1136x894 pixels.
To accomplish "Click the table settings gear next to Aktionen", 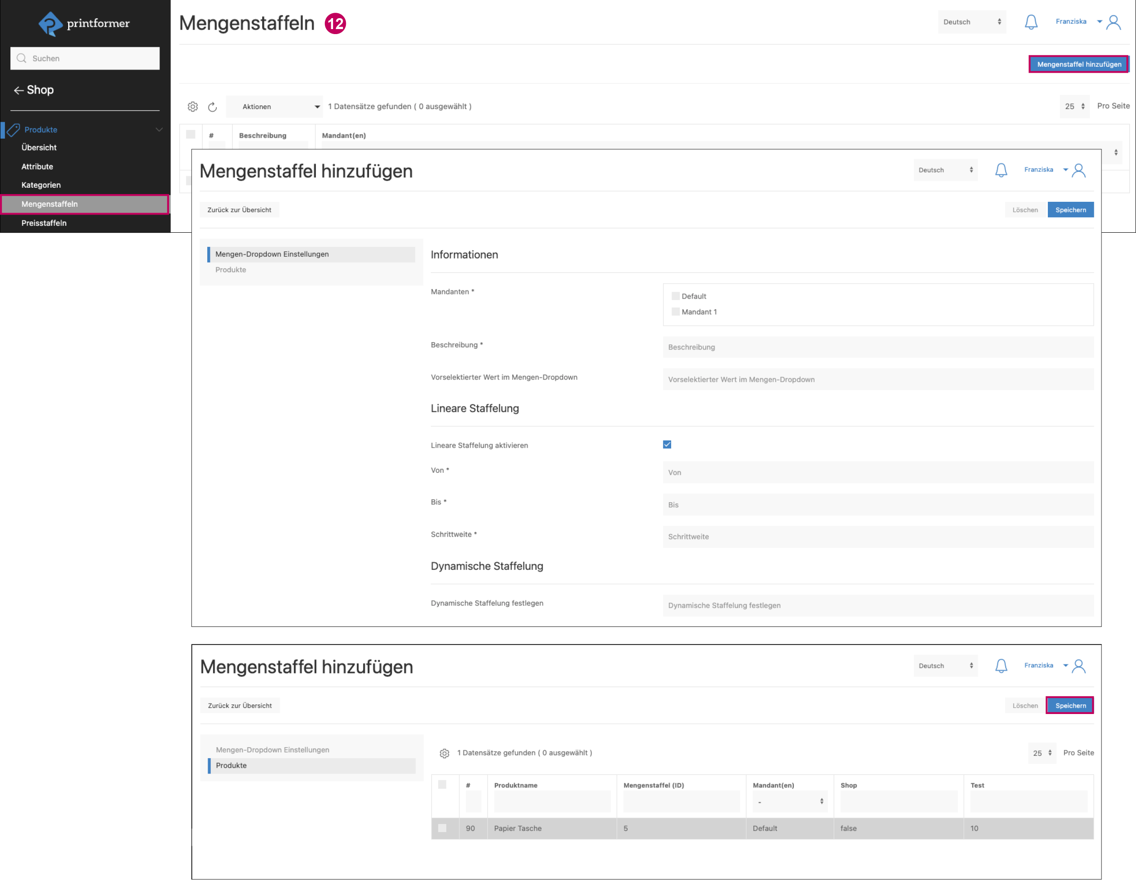I will click(x=193, y=107).
